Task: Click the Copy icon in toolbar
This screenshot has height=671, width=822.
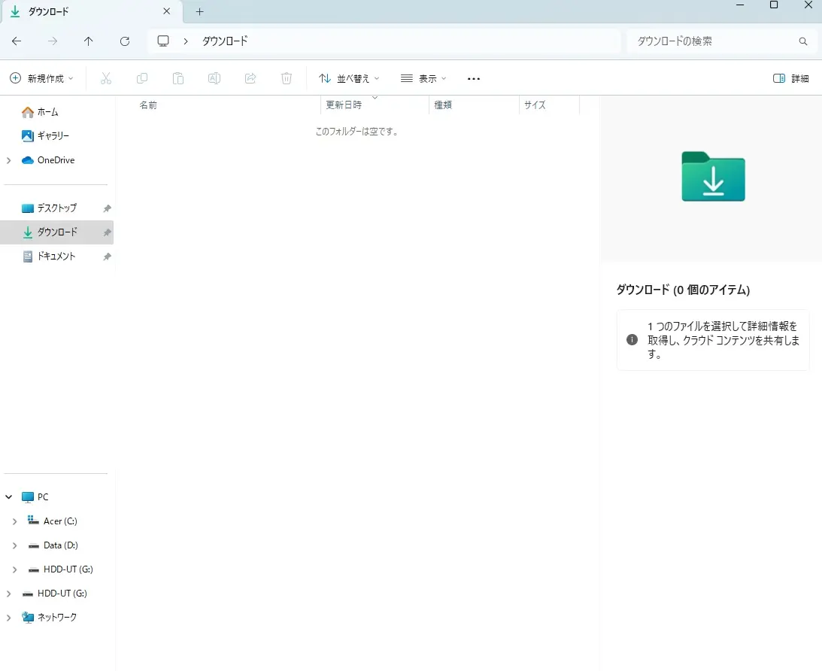Action: click(x=142, y=79)
